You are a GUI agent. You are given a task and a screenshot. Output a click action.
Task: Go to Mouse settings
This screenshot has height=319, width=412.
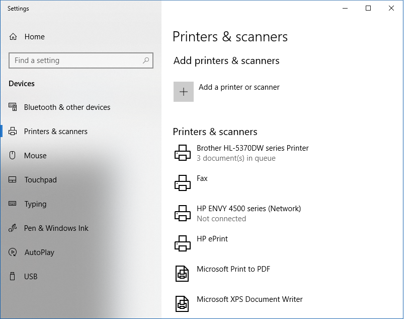coord(35,156)
